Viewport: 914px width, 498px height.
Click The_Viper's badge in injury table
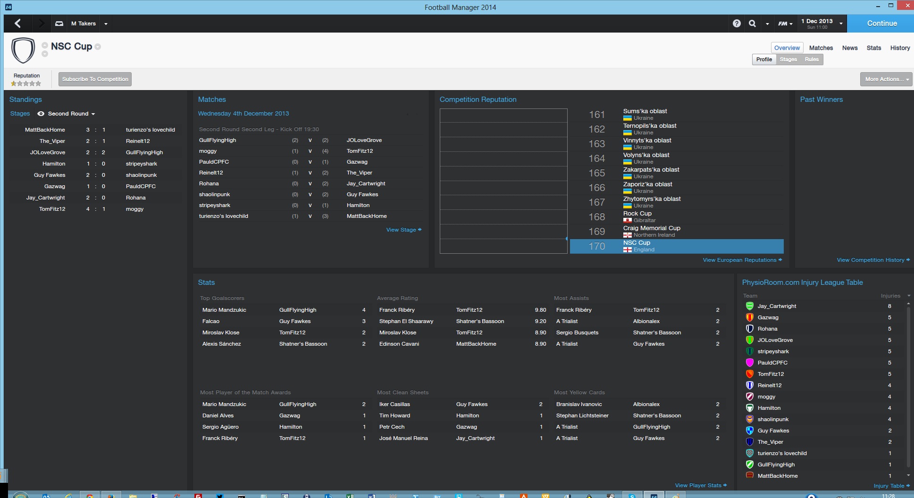click(x=749, y=442)
